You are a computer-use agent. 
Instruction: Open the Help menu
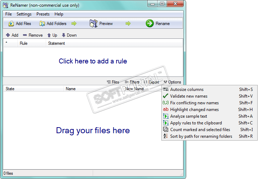(x=59, y=14)
